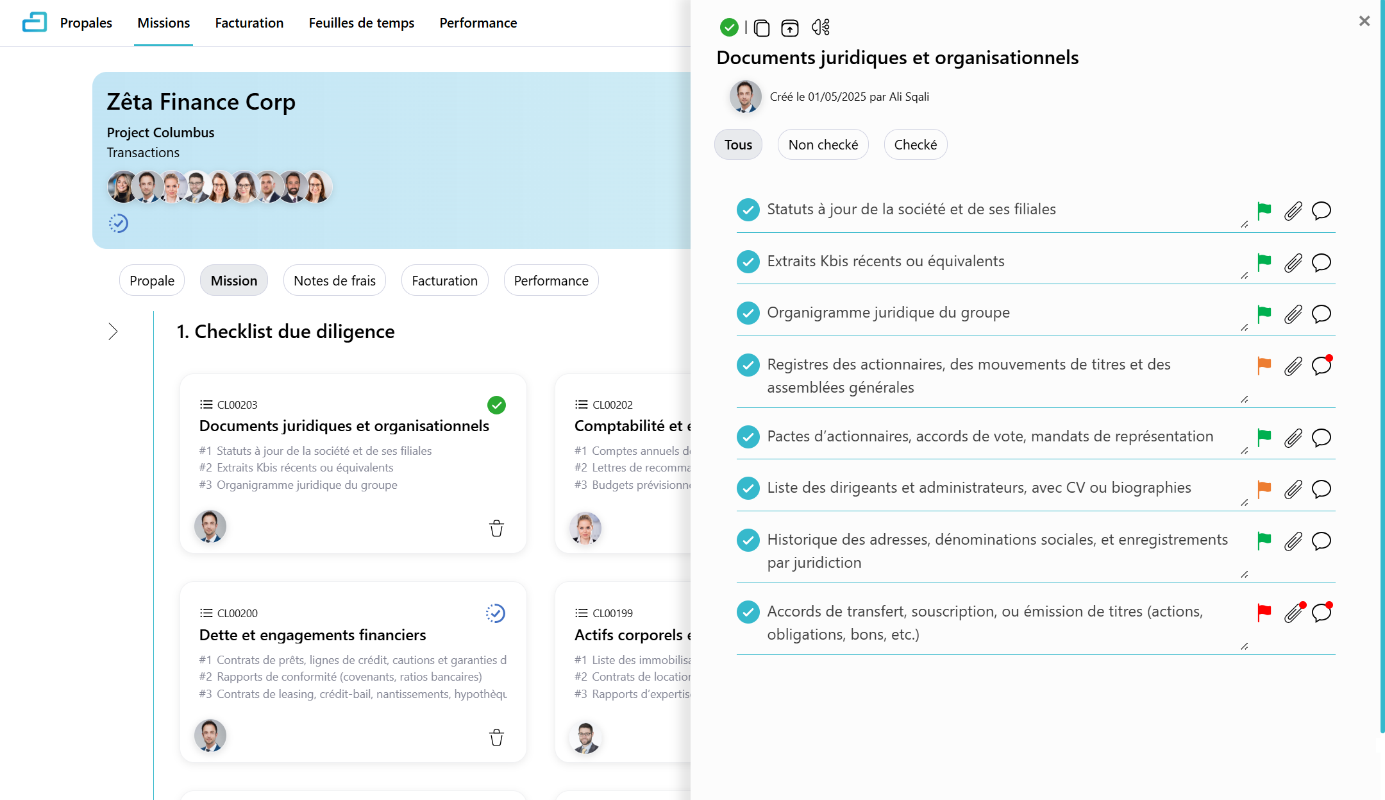Show only Checké items
The height and width of the screenshot is (800, 1385).
[x=915, y=145]
